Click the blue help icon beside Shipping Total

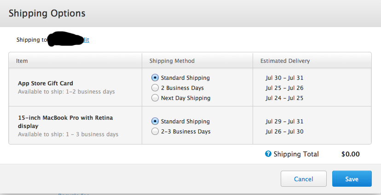[268, 154]
